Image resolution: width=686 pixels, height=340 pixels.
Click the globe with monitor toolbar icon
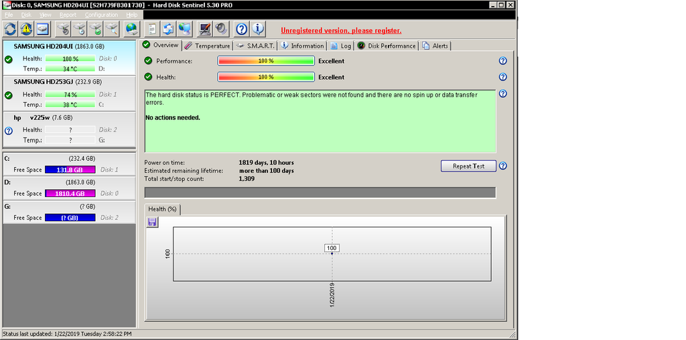[x=185, y=30]
